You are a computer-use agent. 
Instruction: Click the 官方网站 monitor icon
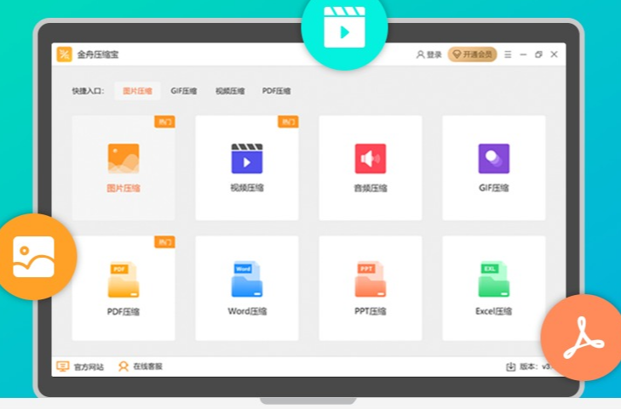click(62, 366)
